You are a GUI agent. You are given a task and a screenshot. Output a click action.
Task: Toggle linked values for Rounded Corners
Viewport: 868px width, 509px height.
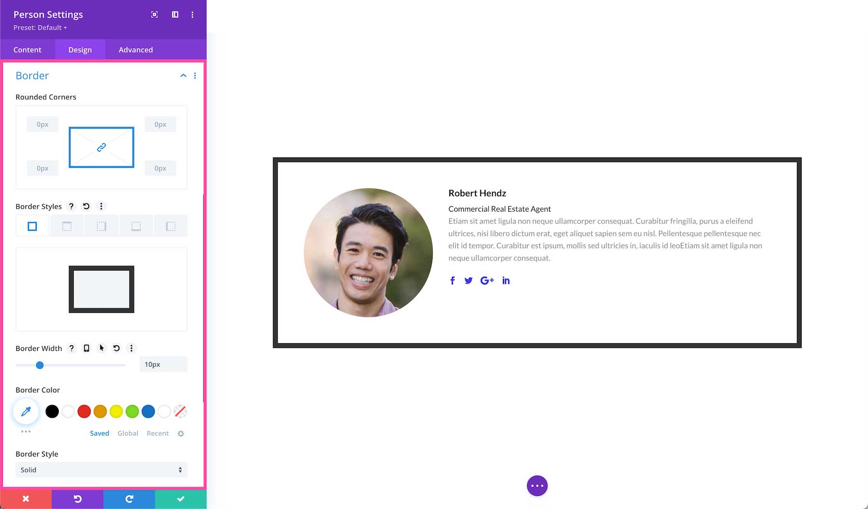pos(101,147)
